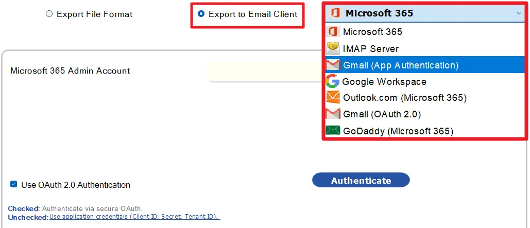The width and height of the screenshot is (530, 228).
Task: Choose Outlook.com (Microsoft 365) option
Action: (x=424, y=98)
